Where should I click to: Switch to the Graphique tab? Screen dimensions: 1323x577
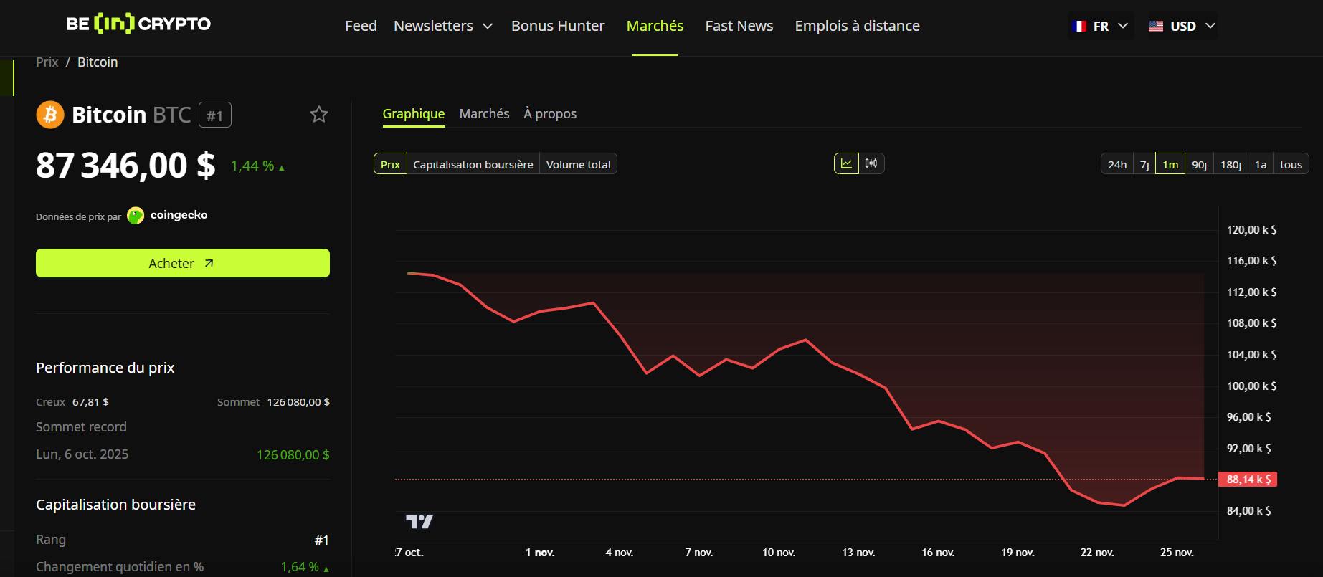(x=414, y=114)
